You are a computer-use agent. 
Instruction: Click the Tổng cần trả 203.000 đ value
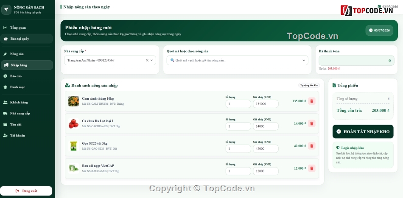coord(381,110)
